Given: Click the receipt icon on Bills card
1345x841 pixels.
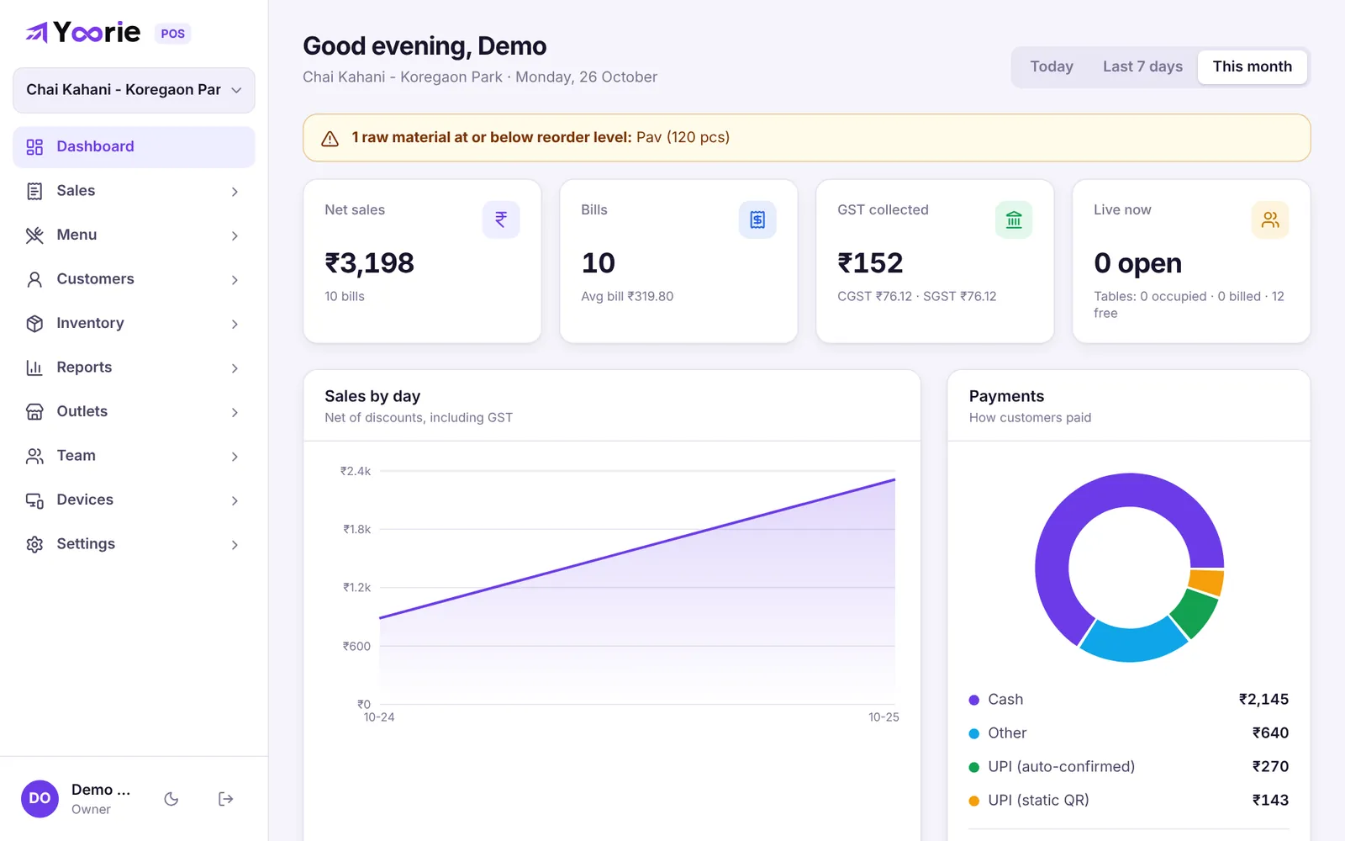Looking at the screenshot, I should click(757, 220).
